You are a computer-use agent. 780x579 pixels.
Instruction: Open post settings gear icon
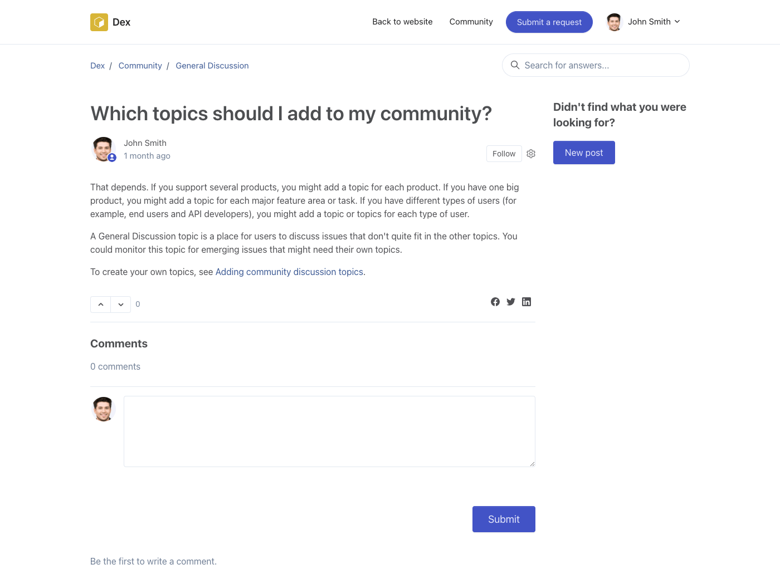coord(531,154)
